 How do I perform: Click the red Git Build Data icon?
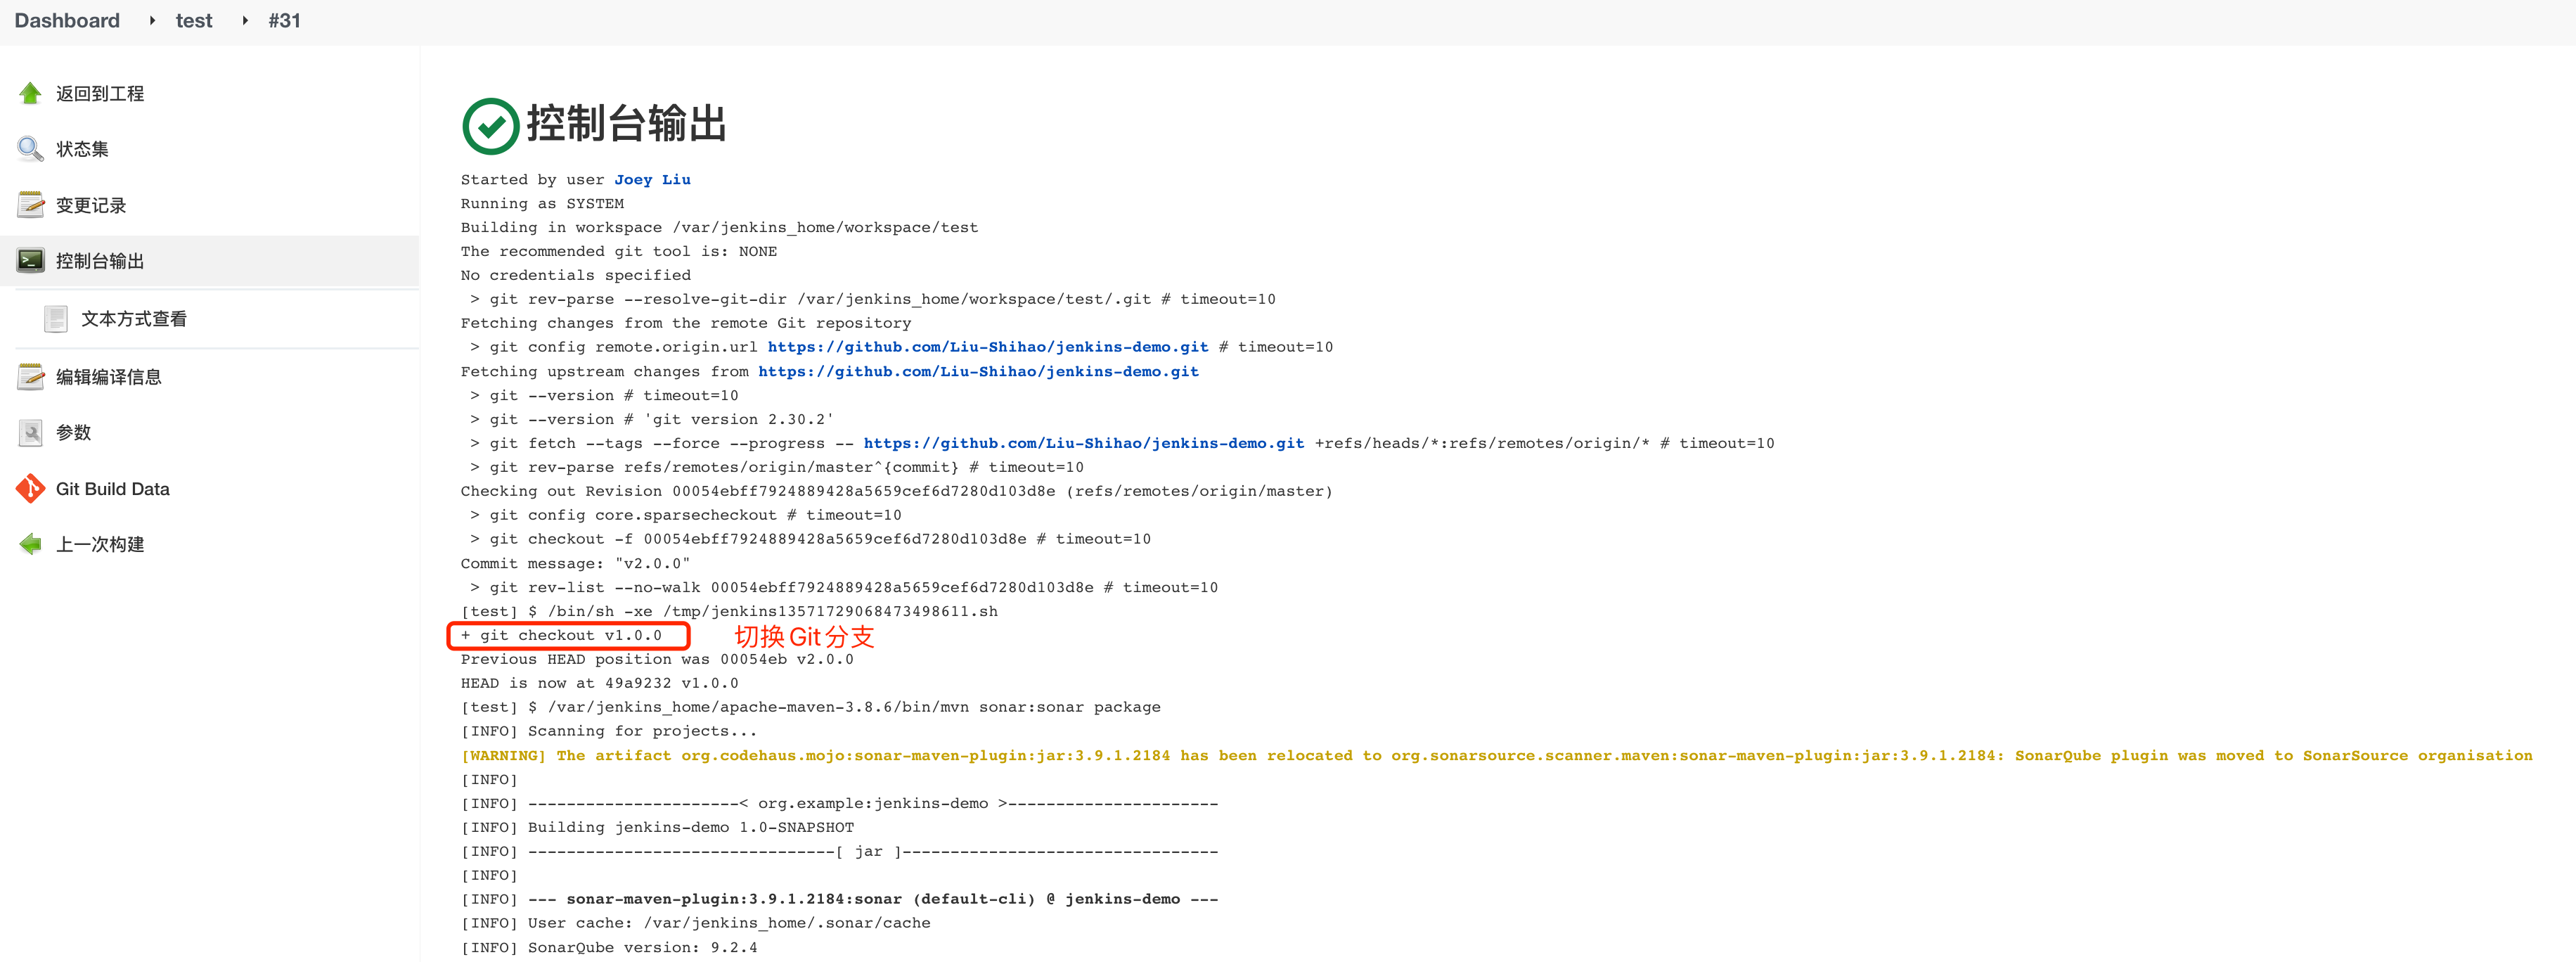pos(30,489)
